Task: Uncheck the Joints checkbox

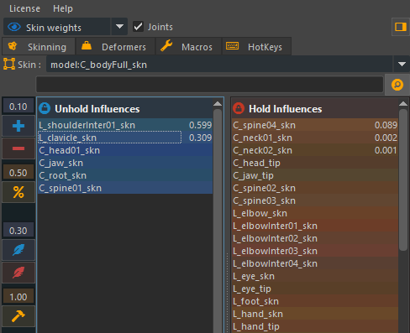Action: 138,27
